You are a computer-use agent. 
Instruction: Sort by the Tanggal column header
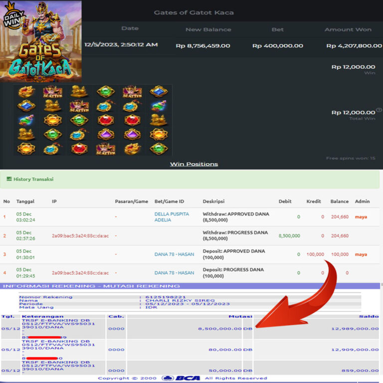(x=25, y=201)
